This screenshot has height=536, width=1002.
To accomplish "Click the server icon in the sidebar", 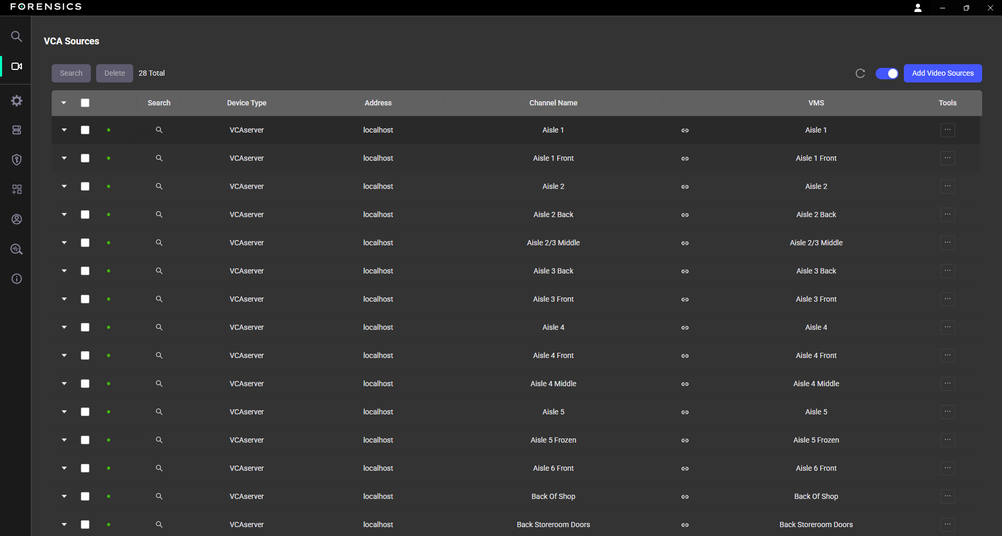I will point(17,130).
